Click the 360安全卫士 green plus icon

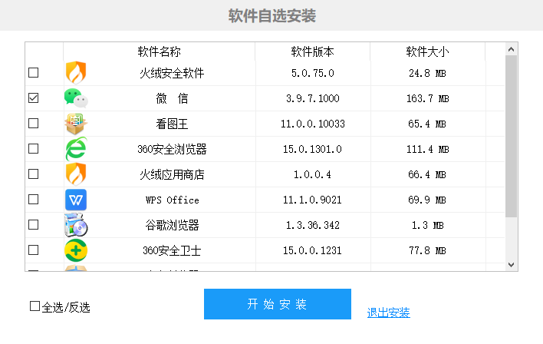pyautogui.click(x=76, y=250)
